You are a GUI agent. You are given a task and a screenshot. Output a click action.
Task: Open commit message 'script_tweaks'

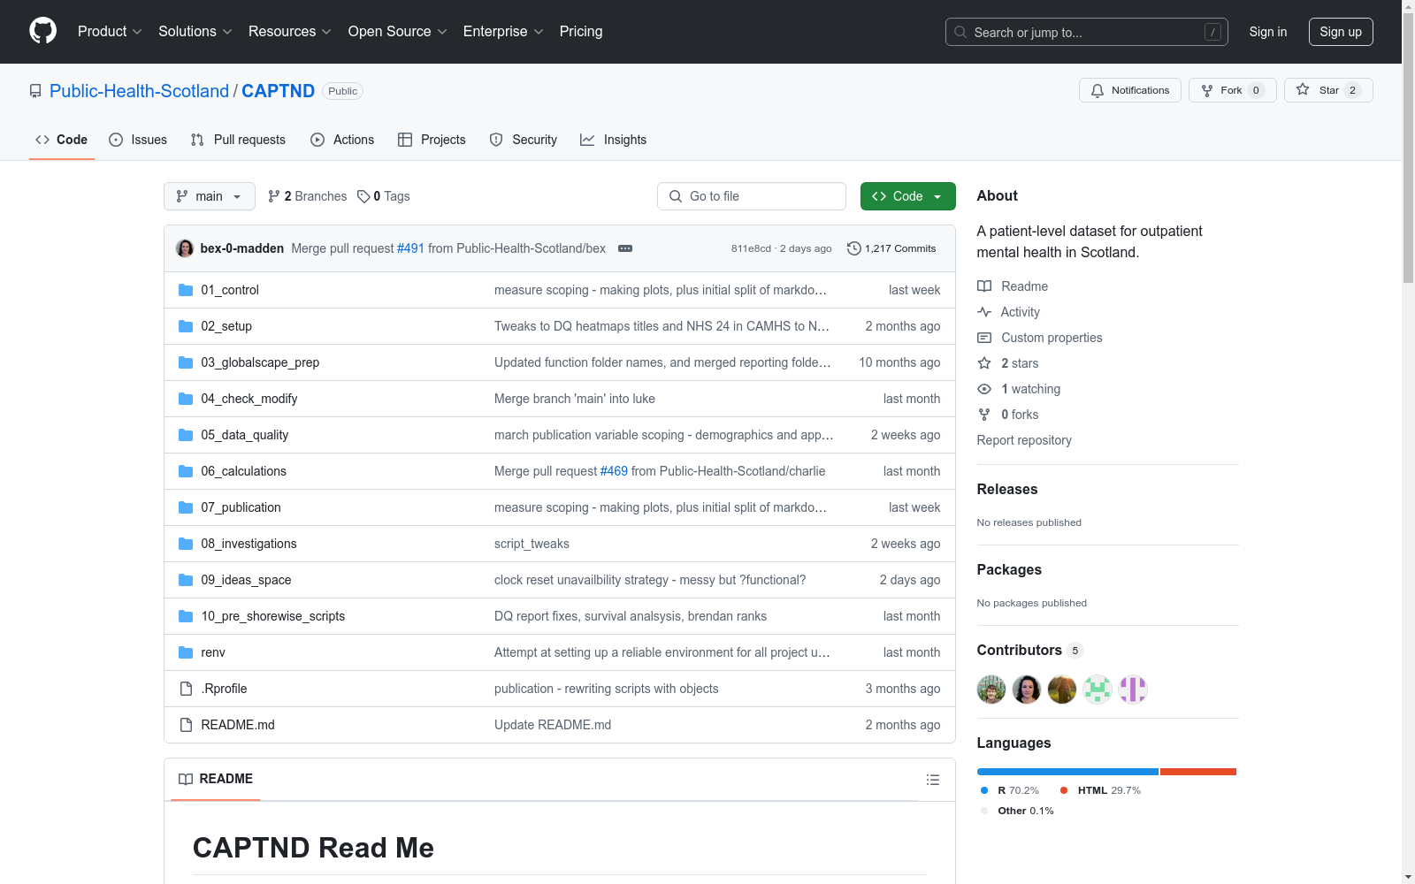(x=532, y=544)
